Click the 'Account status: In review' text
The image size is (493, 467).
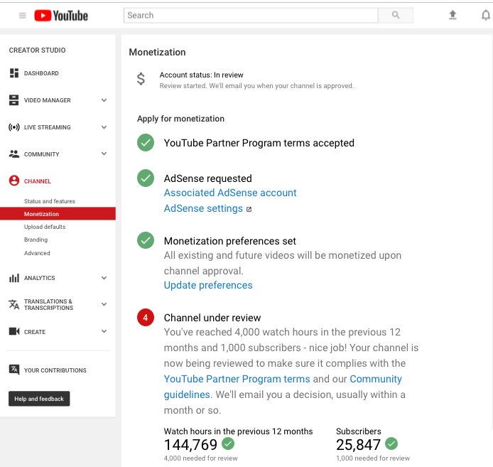click(201, 75)
